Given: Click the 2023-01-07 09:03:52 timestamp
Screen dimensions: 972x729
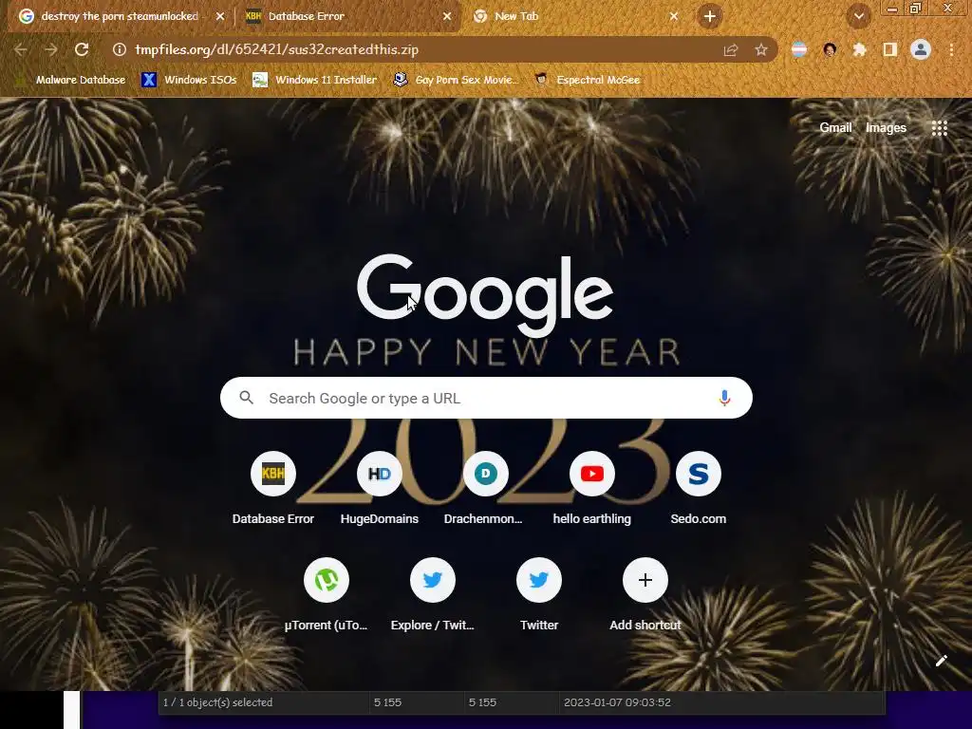Looking at the screenshot, I should click(617, 702).
